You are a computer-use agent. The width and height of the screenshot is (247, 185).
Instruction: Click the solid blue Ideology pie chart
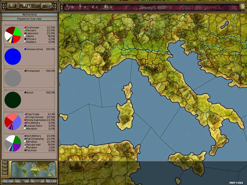coord(13,57)
